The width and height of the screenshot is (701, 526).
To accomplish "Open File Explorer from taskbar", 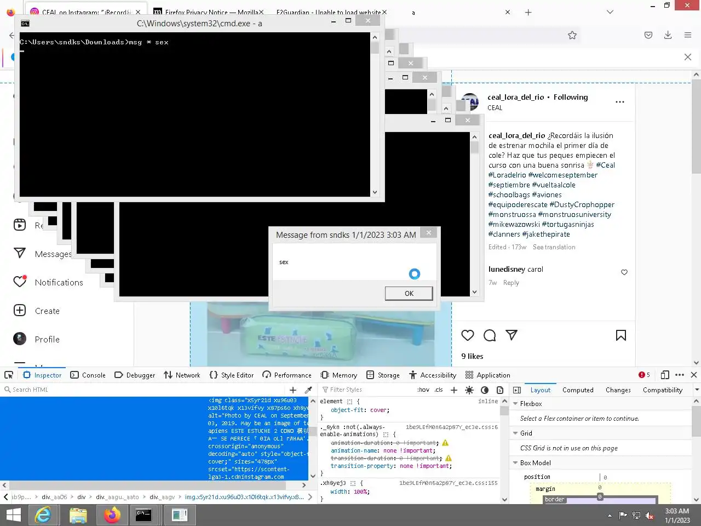I will coord(78,515).
